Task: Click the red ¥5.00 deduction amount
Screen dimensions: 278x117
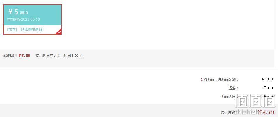Action: 24,56
